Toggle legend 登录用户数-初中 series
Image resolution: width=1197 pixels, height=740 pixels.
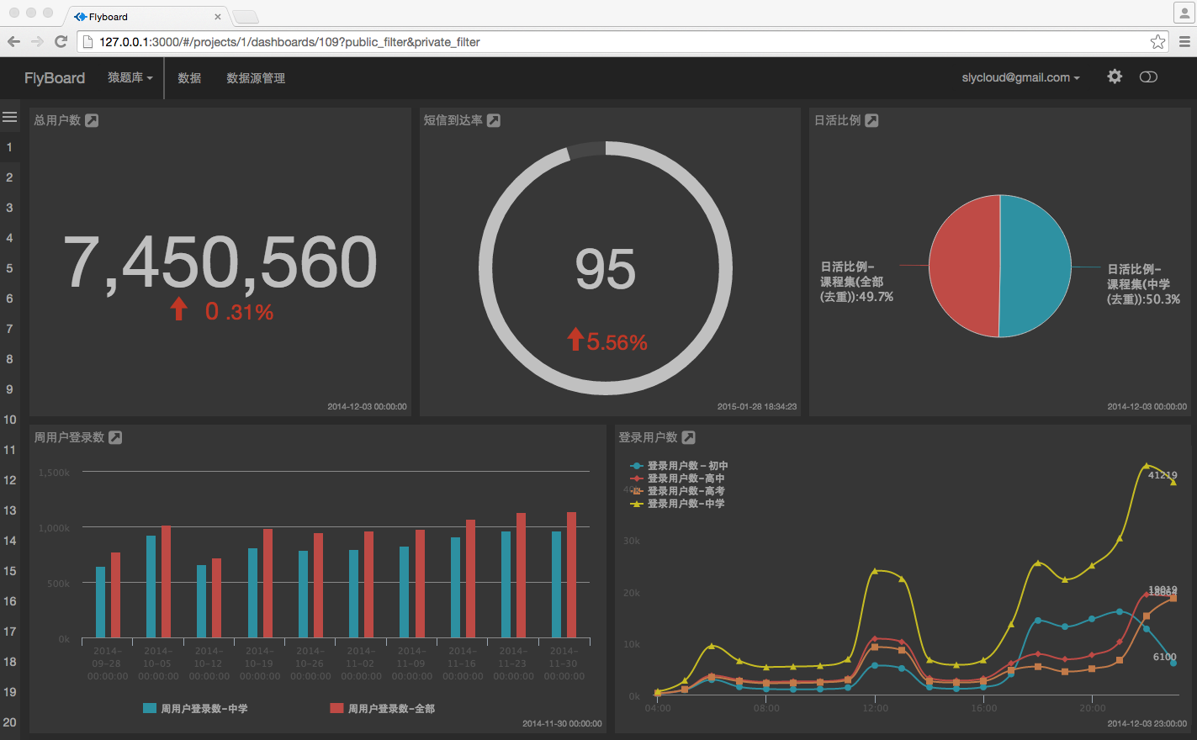click(679, 466)
